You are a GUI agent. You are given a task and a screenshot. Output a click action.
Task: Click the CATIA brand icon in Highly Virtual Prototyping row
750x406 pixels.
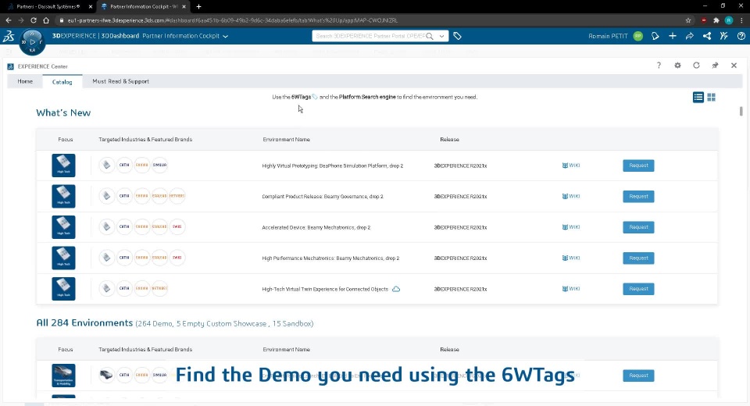click(x=124, y=165)
